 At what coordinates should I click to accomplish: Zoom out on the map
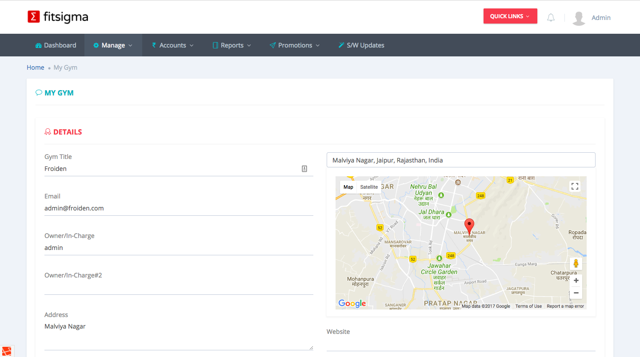click(576, 293)
